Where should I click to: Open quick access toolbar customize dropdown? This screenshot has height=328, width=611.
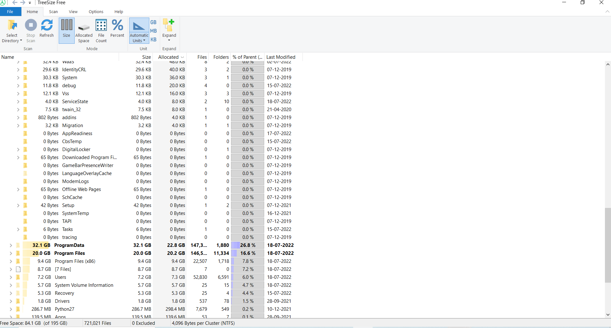coord(30,3)
